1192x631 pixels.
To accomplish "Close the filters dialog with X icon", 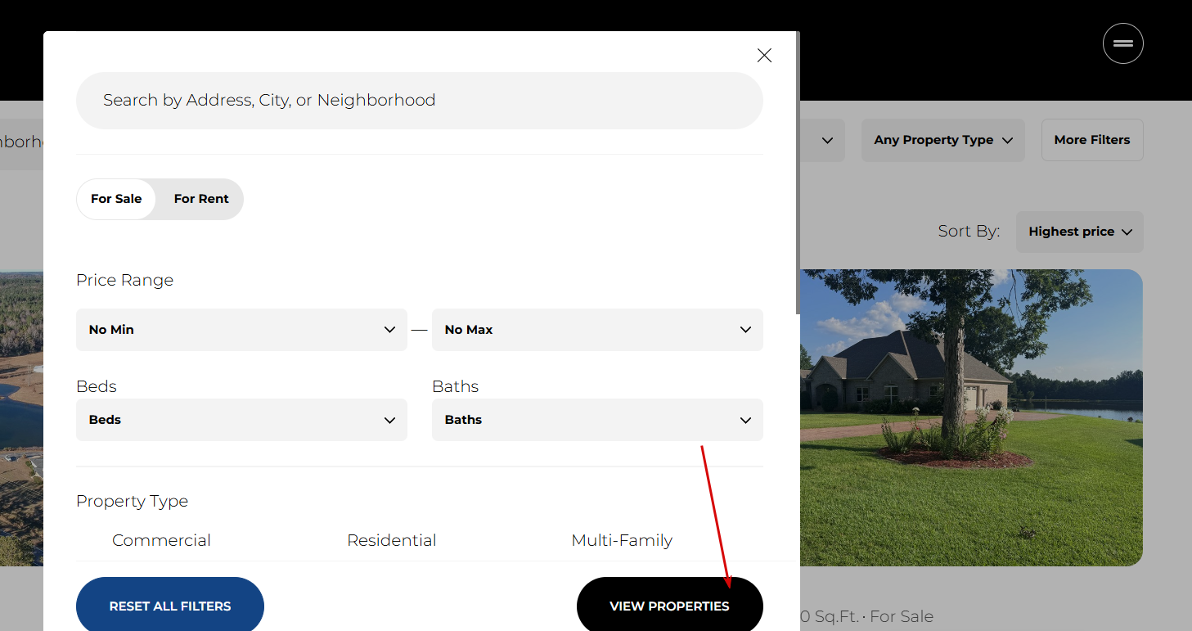I will 764,55.
